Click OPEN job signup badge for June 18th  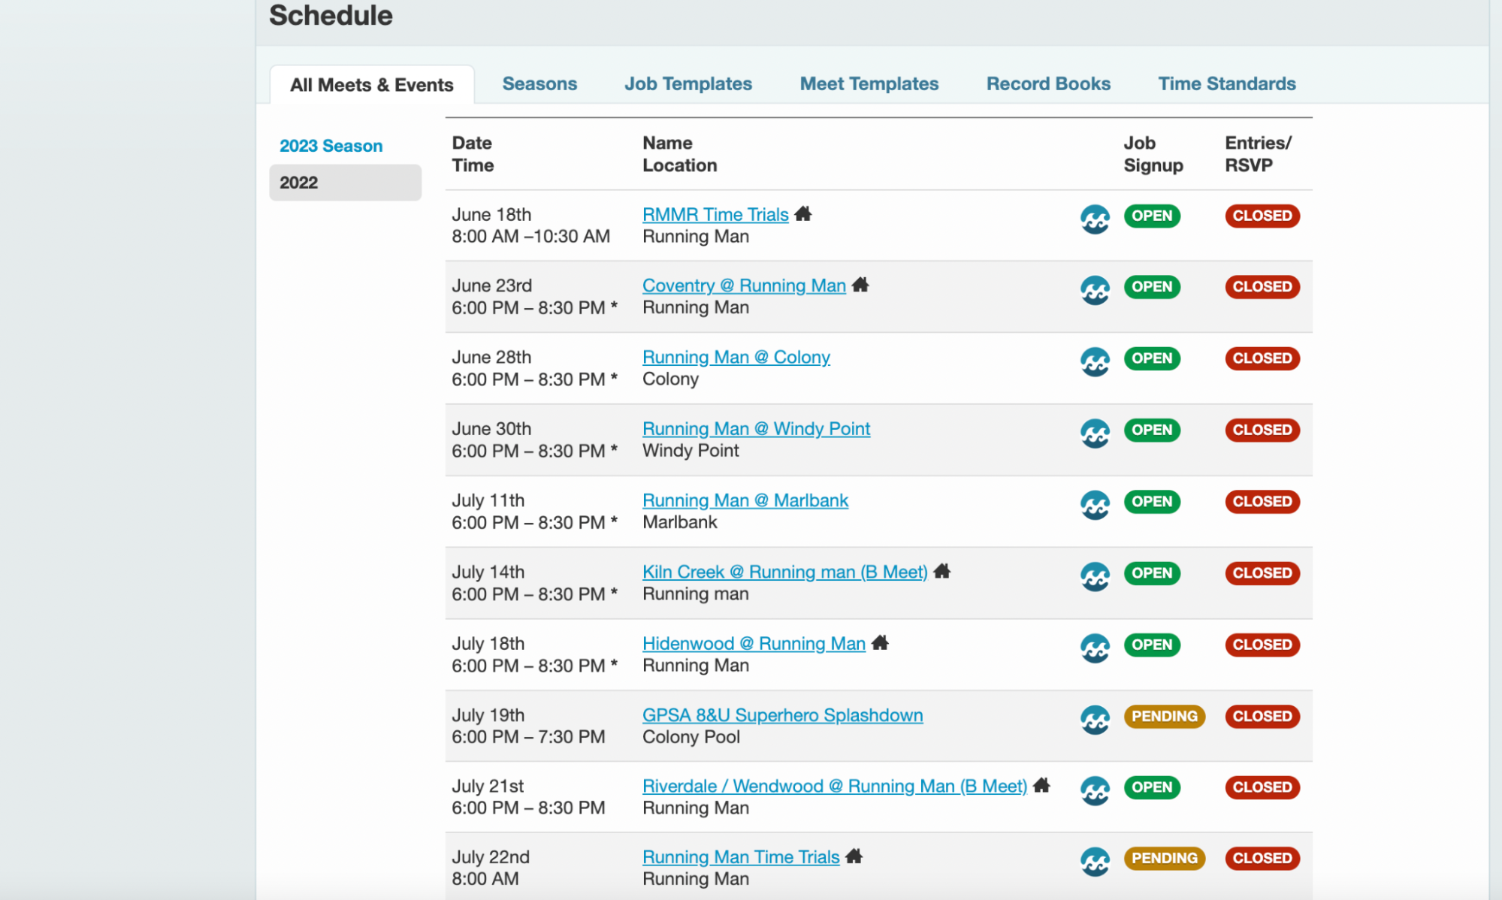point(1151,216)
